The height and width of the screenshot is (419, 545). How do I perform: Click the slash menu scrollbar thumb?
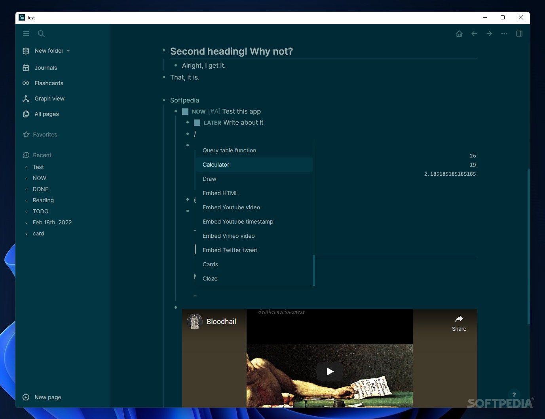[x=314, y=270]
